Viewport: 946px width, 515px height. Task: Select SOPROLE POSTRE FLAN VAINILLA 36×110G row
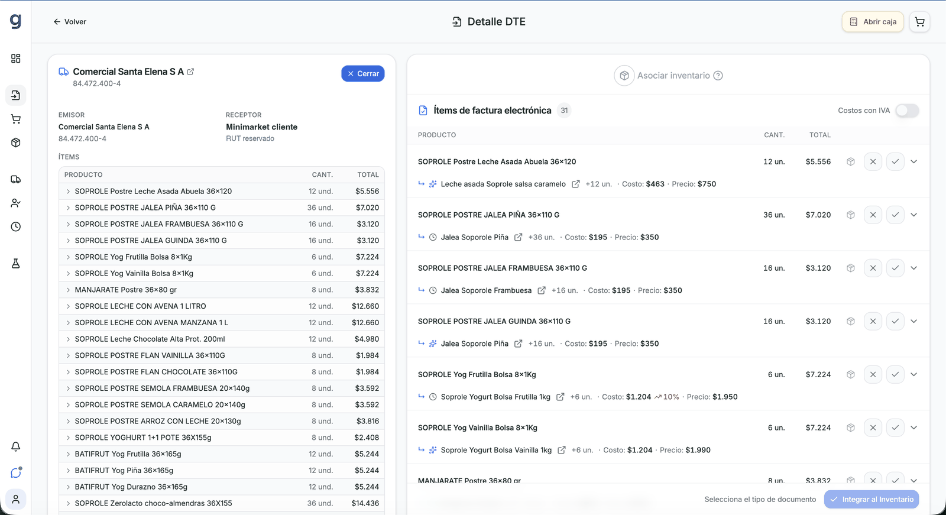tap(222, 356)
